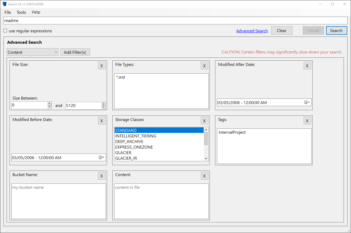The height and width of the screenshot is (233, 351).
Task: Remove the File Types filter
Action: click(204, 66)
